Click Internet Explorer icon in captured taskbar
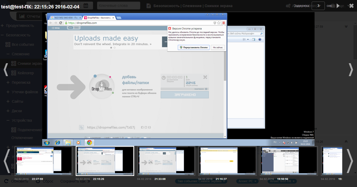The height and width of the screenshot is (187, 357). [57, 142]
